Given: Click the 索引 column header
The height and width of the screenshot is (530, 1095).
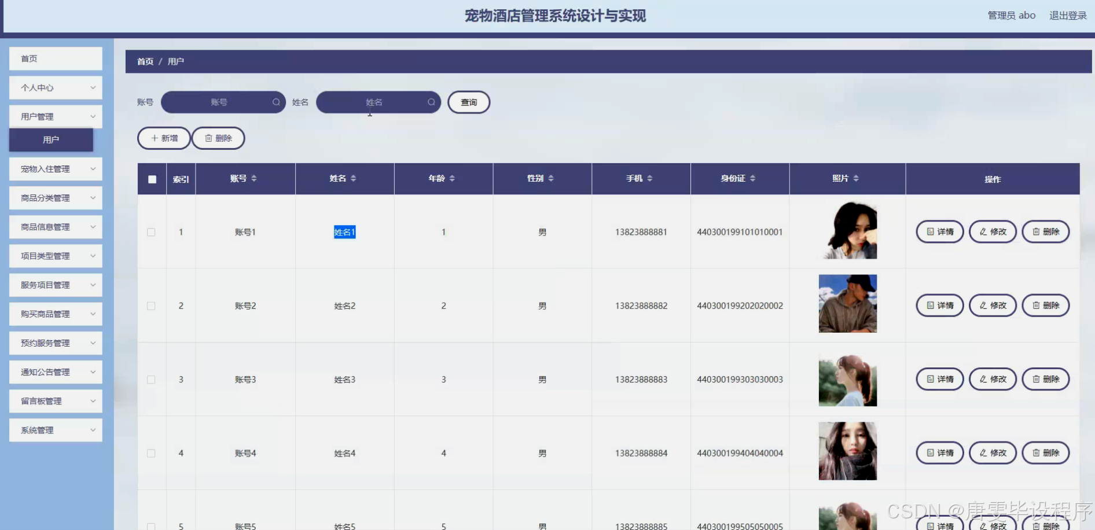Looking at the screenshot, I should click(x=181, y=179).
